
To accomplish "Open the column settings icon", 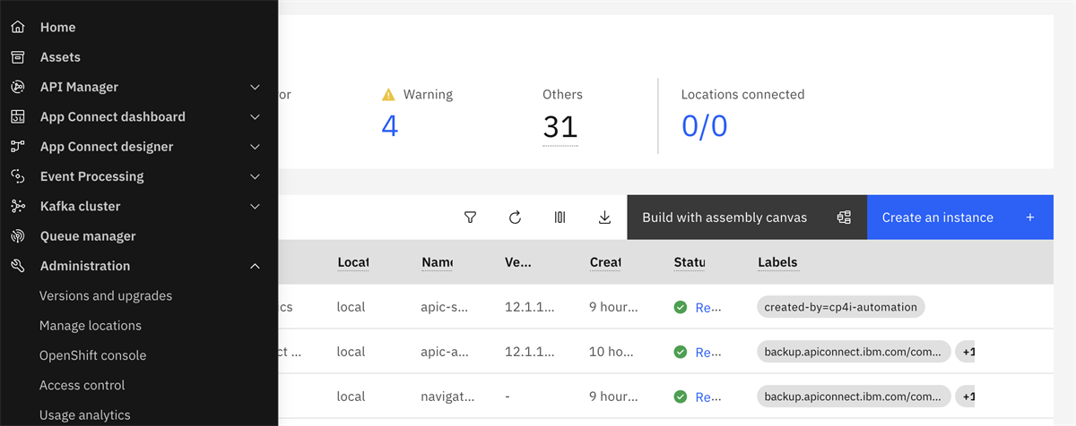I will [x=560, y=217].
